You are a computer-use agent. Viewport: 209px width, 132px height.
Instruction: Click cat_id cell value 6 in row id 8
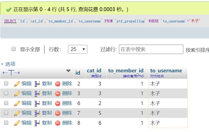[100, 123]
